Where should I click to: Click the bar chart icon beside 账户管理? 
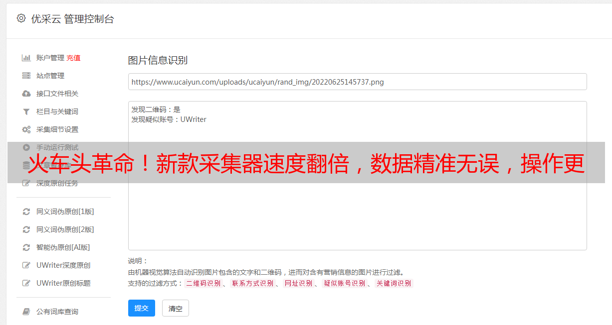pyautogui.click(x=26, y=58)
